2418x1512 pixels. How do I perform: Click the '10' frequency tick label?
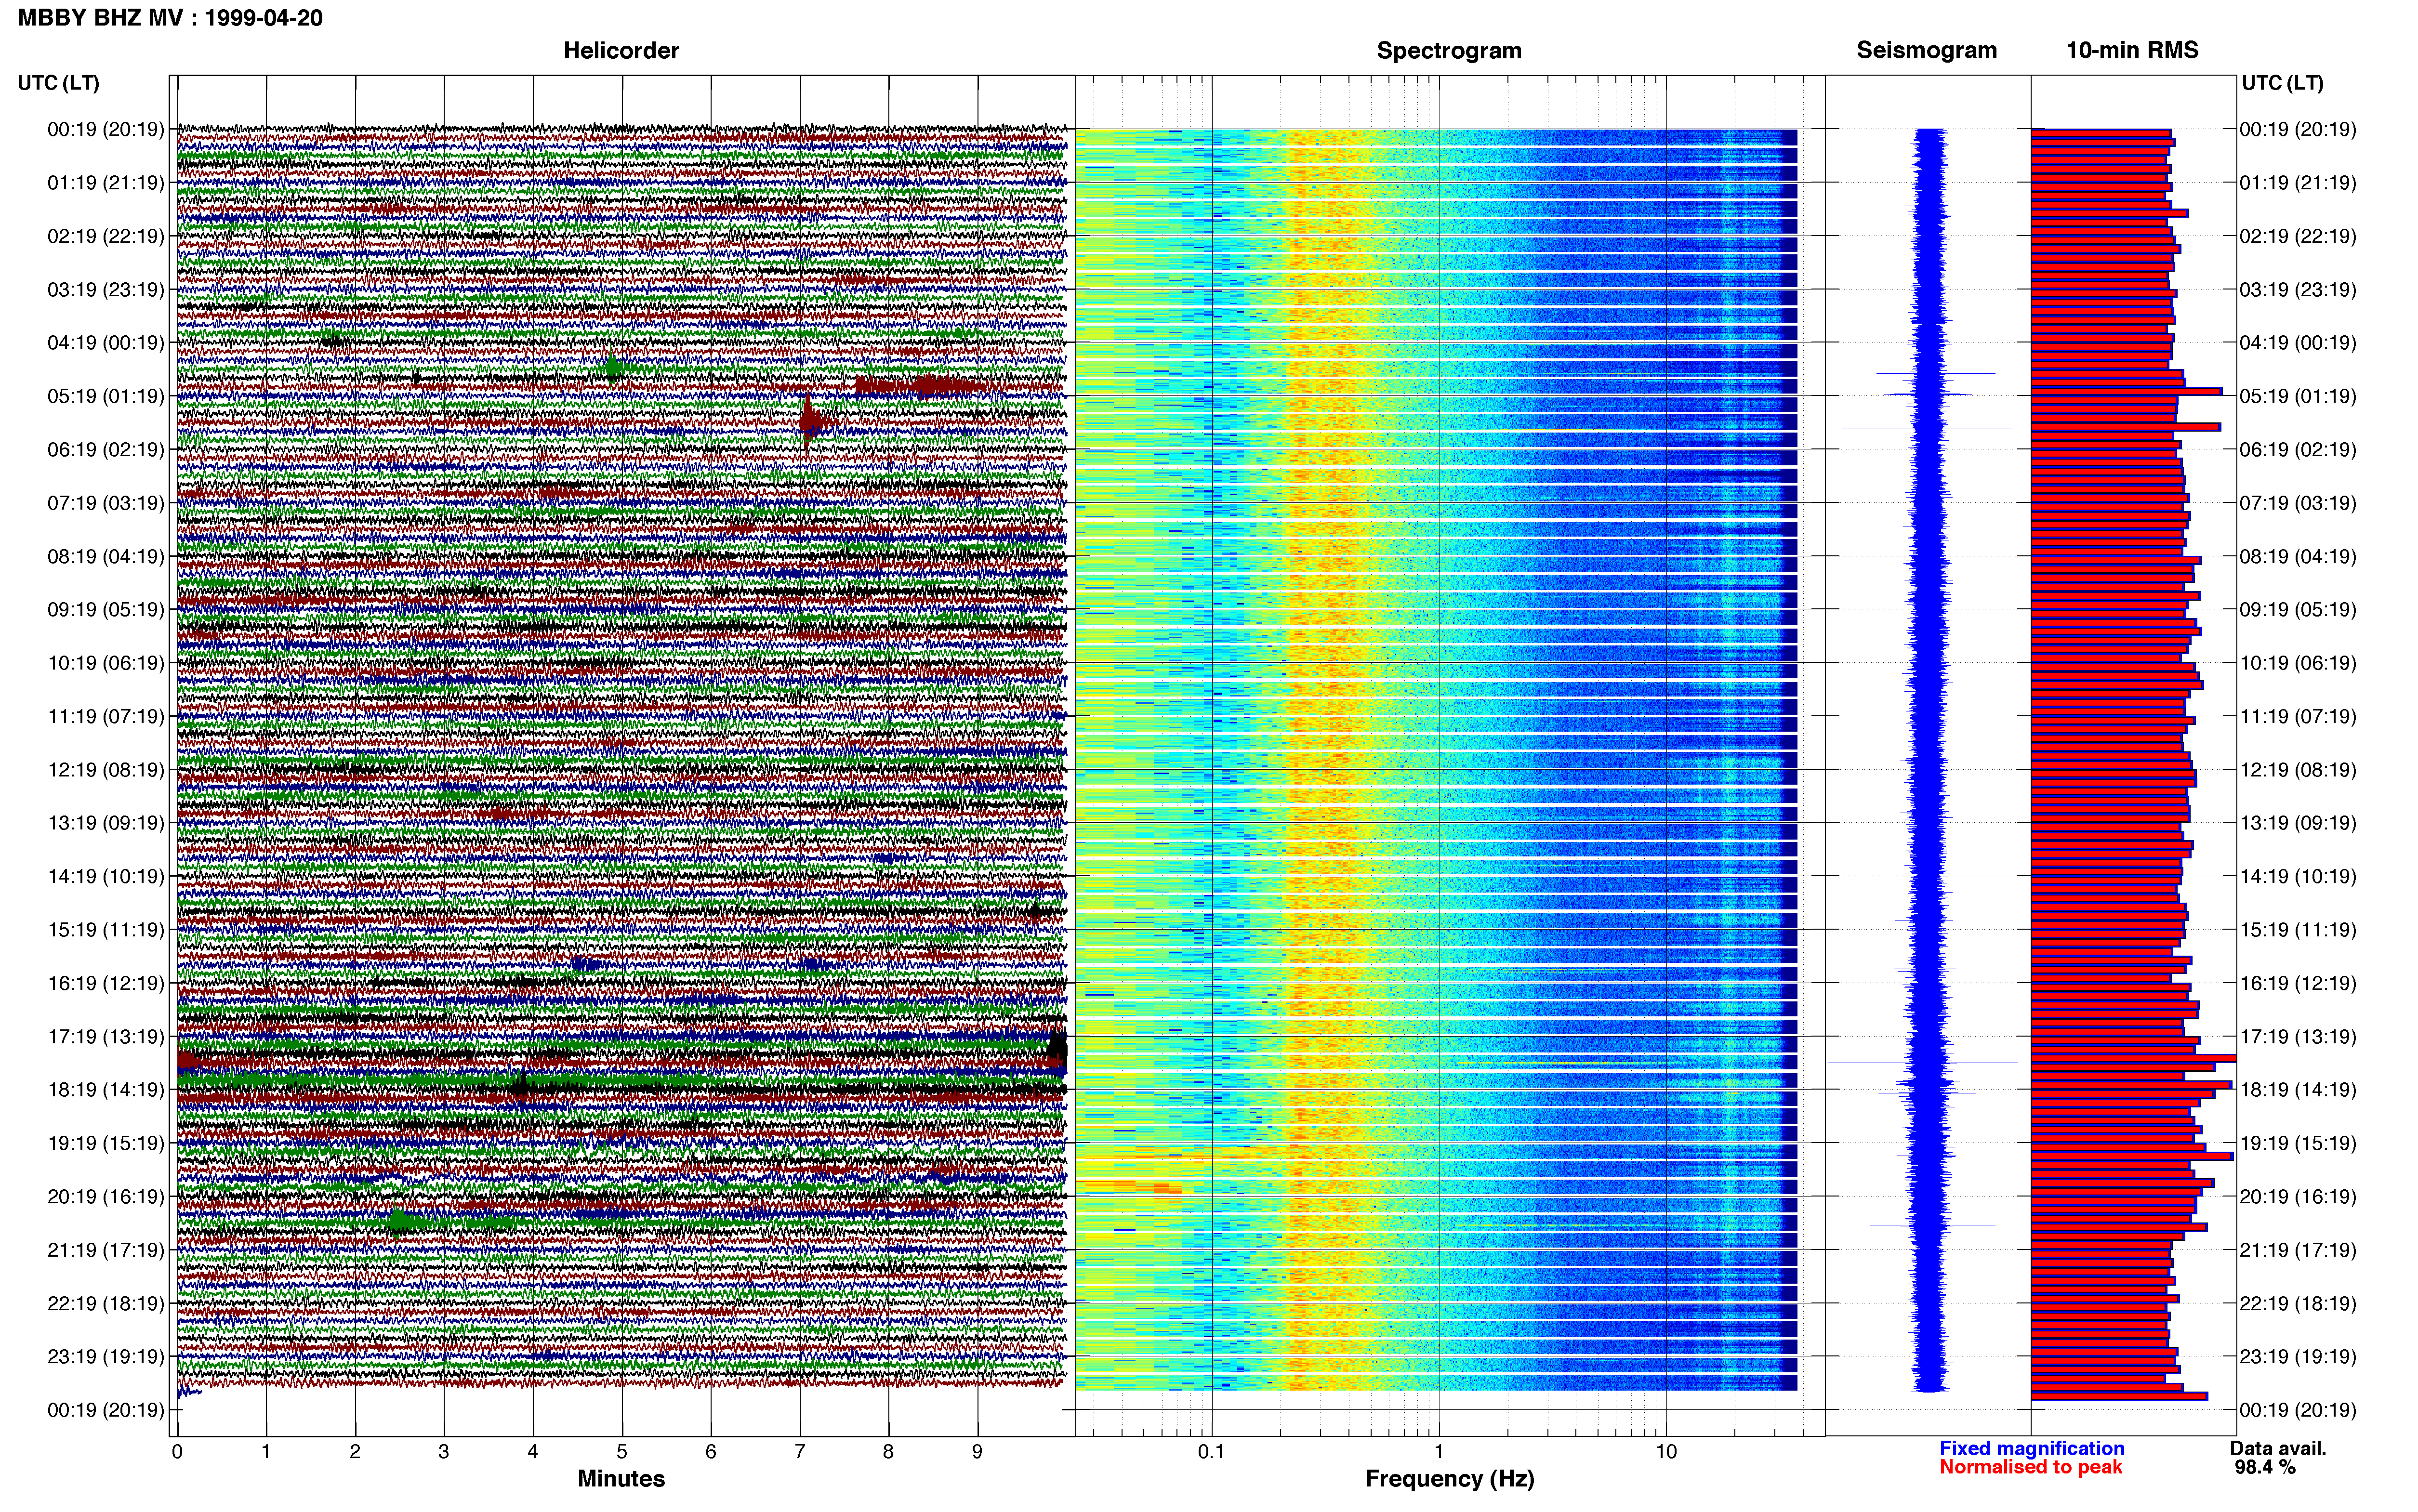click(x=1666, y=1452)
